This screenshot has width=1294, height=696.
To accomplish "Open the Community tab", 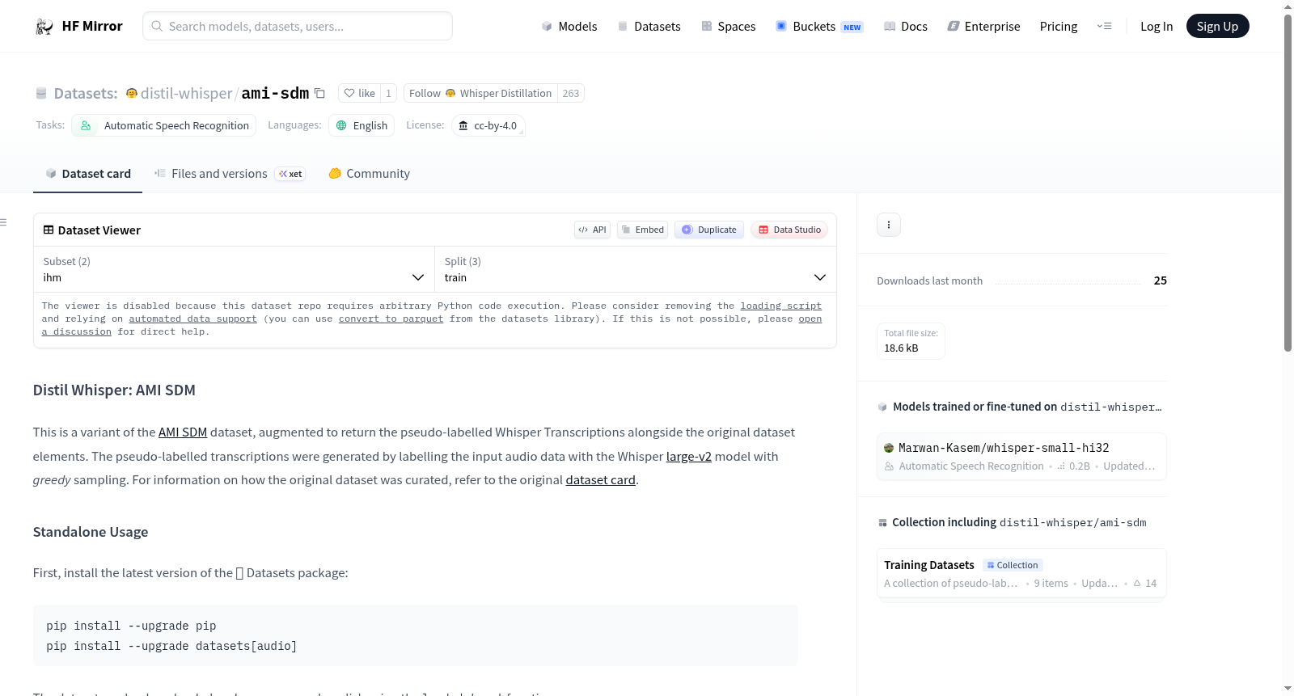I will click(x=369, y=174).
